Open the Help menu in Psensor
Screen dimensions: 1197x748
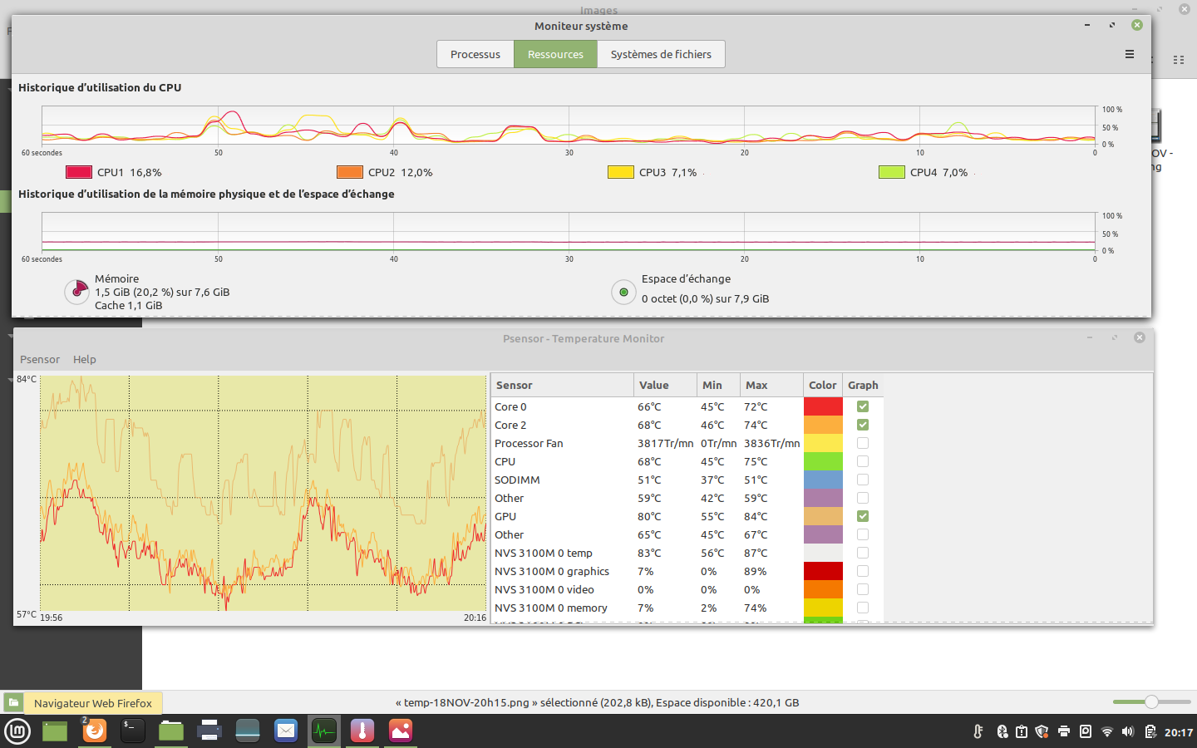(x=85, y=359)
